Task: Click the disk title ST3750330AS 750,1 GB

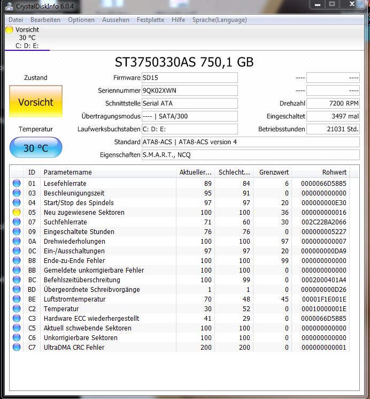Action: point(184,62)
